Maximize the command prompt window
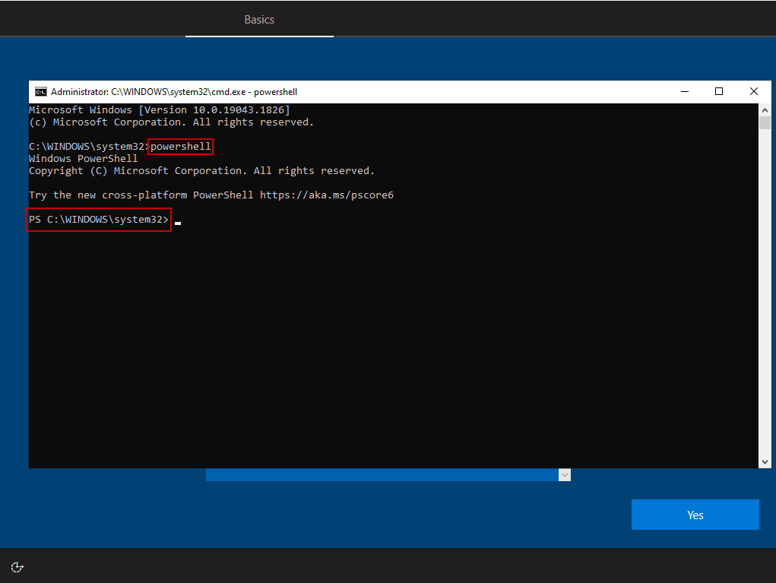 pos(718,92)
